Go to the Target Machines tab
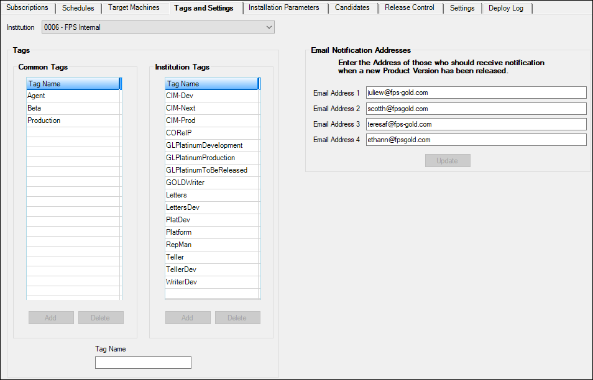Viewport: 593px width, 380px height. 134,8
